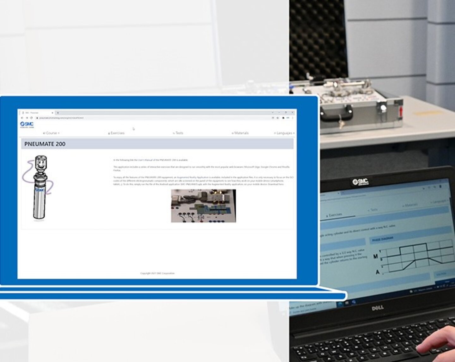The height and width of the screenshot is (362, 455).
Task: Play the equipment panel video thumbnail
Action: click(x=203, y=206)
